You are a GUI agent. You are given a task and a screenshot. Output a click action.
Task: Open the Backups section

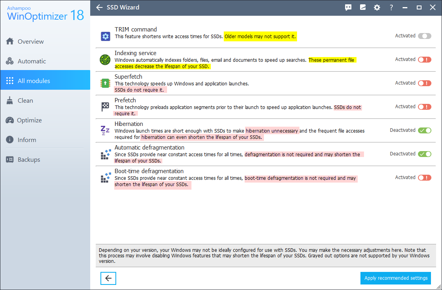[45, 159]
